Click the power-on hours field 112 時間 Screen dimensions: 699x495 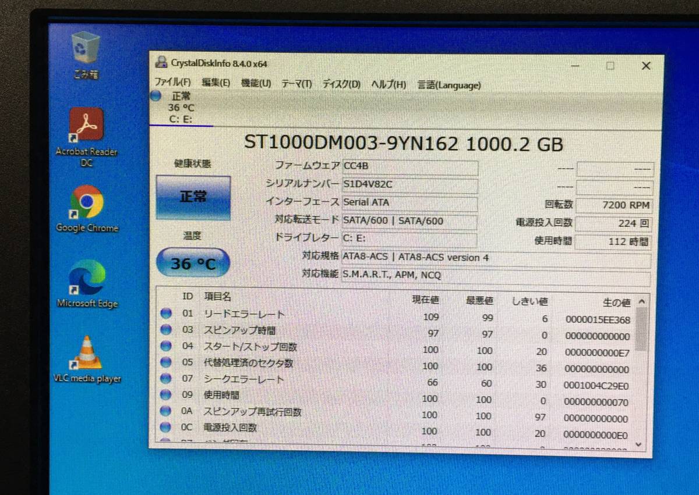(613, 242)
